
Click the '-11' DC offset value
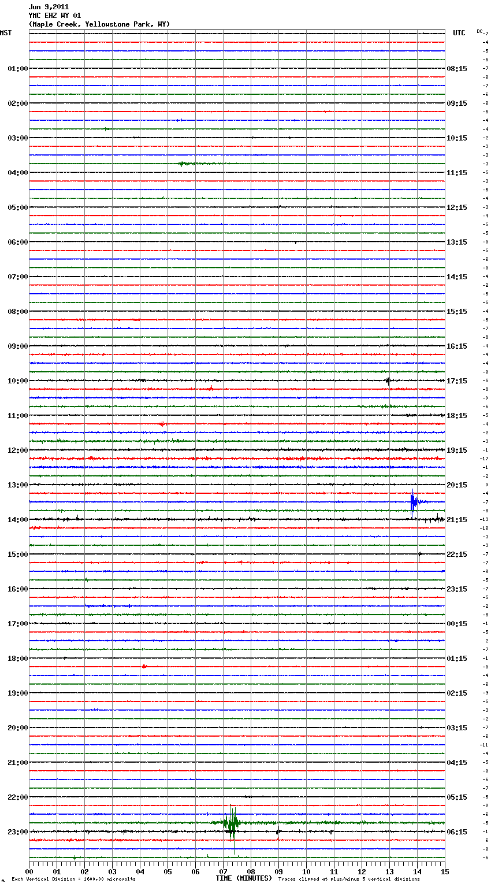(x=484, y=745)
